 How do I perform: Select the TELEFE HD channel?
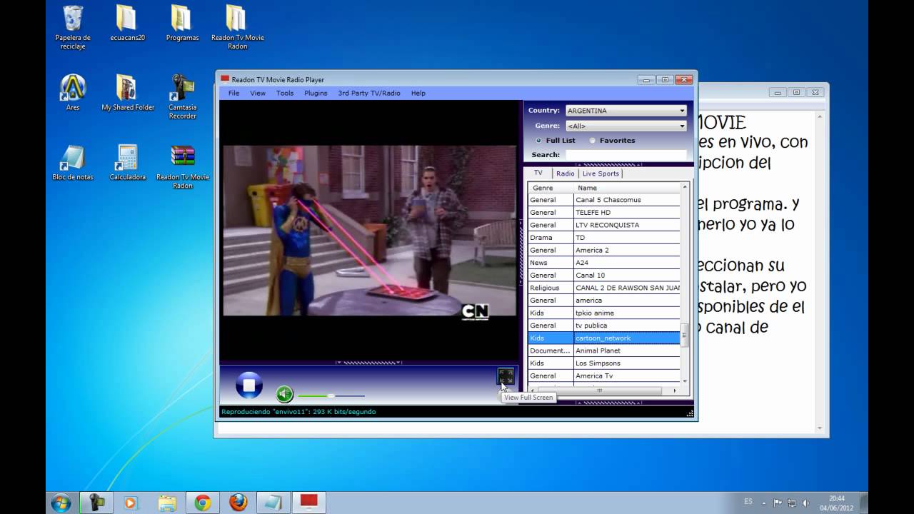(604, 212)
